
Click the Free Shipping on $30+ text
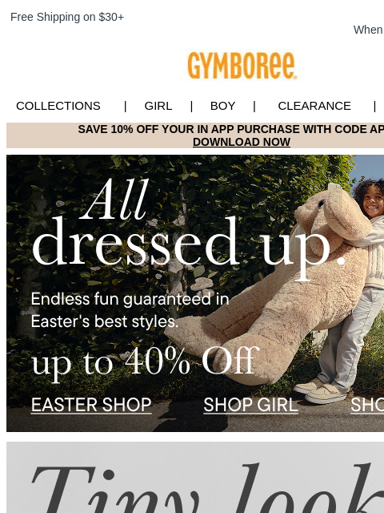(x=67, y=17)
